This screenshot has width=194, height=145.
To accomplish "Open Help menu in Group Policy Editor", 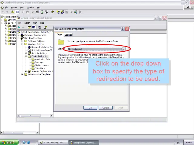I will [x=42, y=23].
